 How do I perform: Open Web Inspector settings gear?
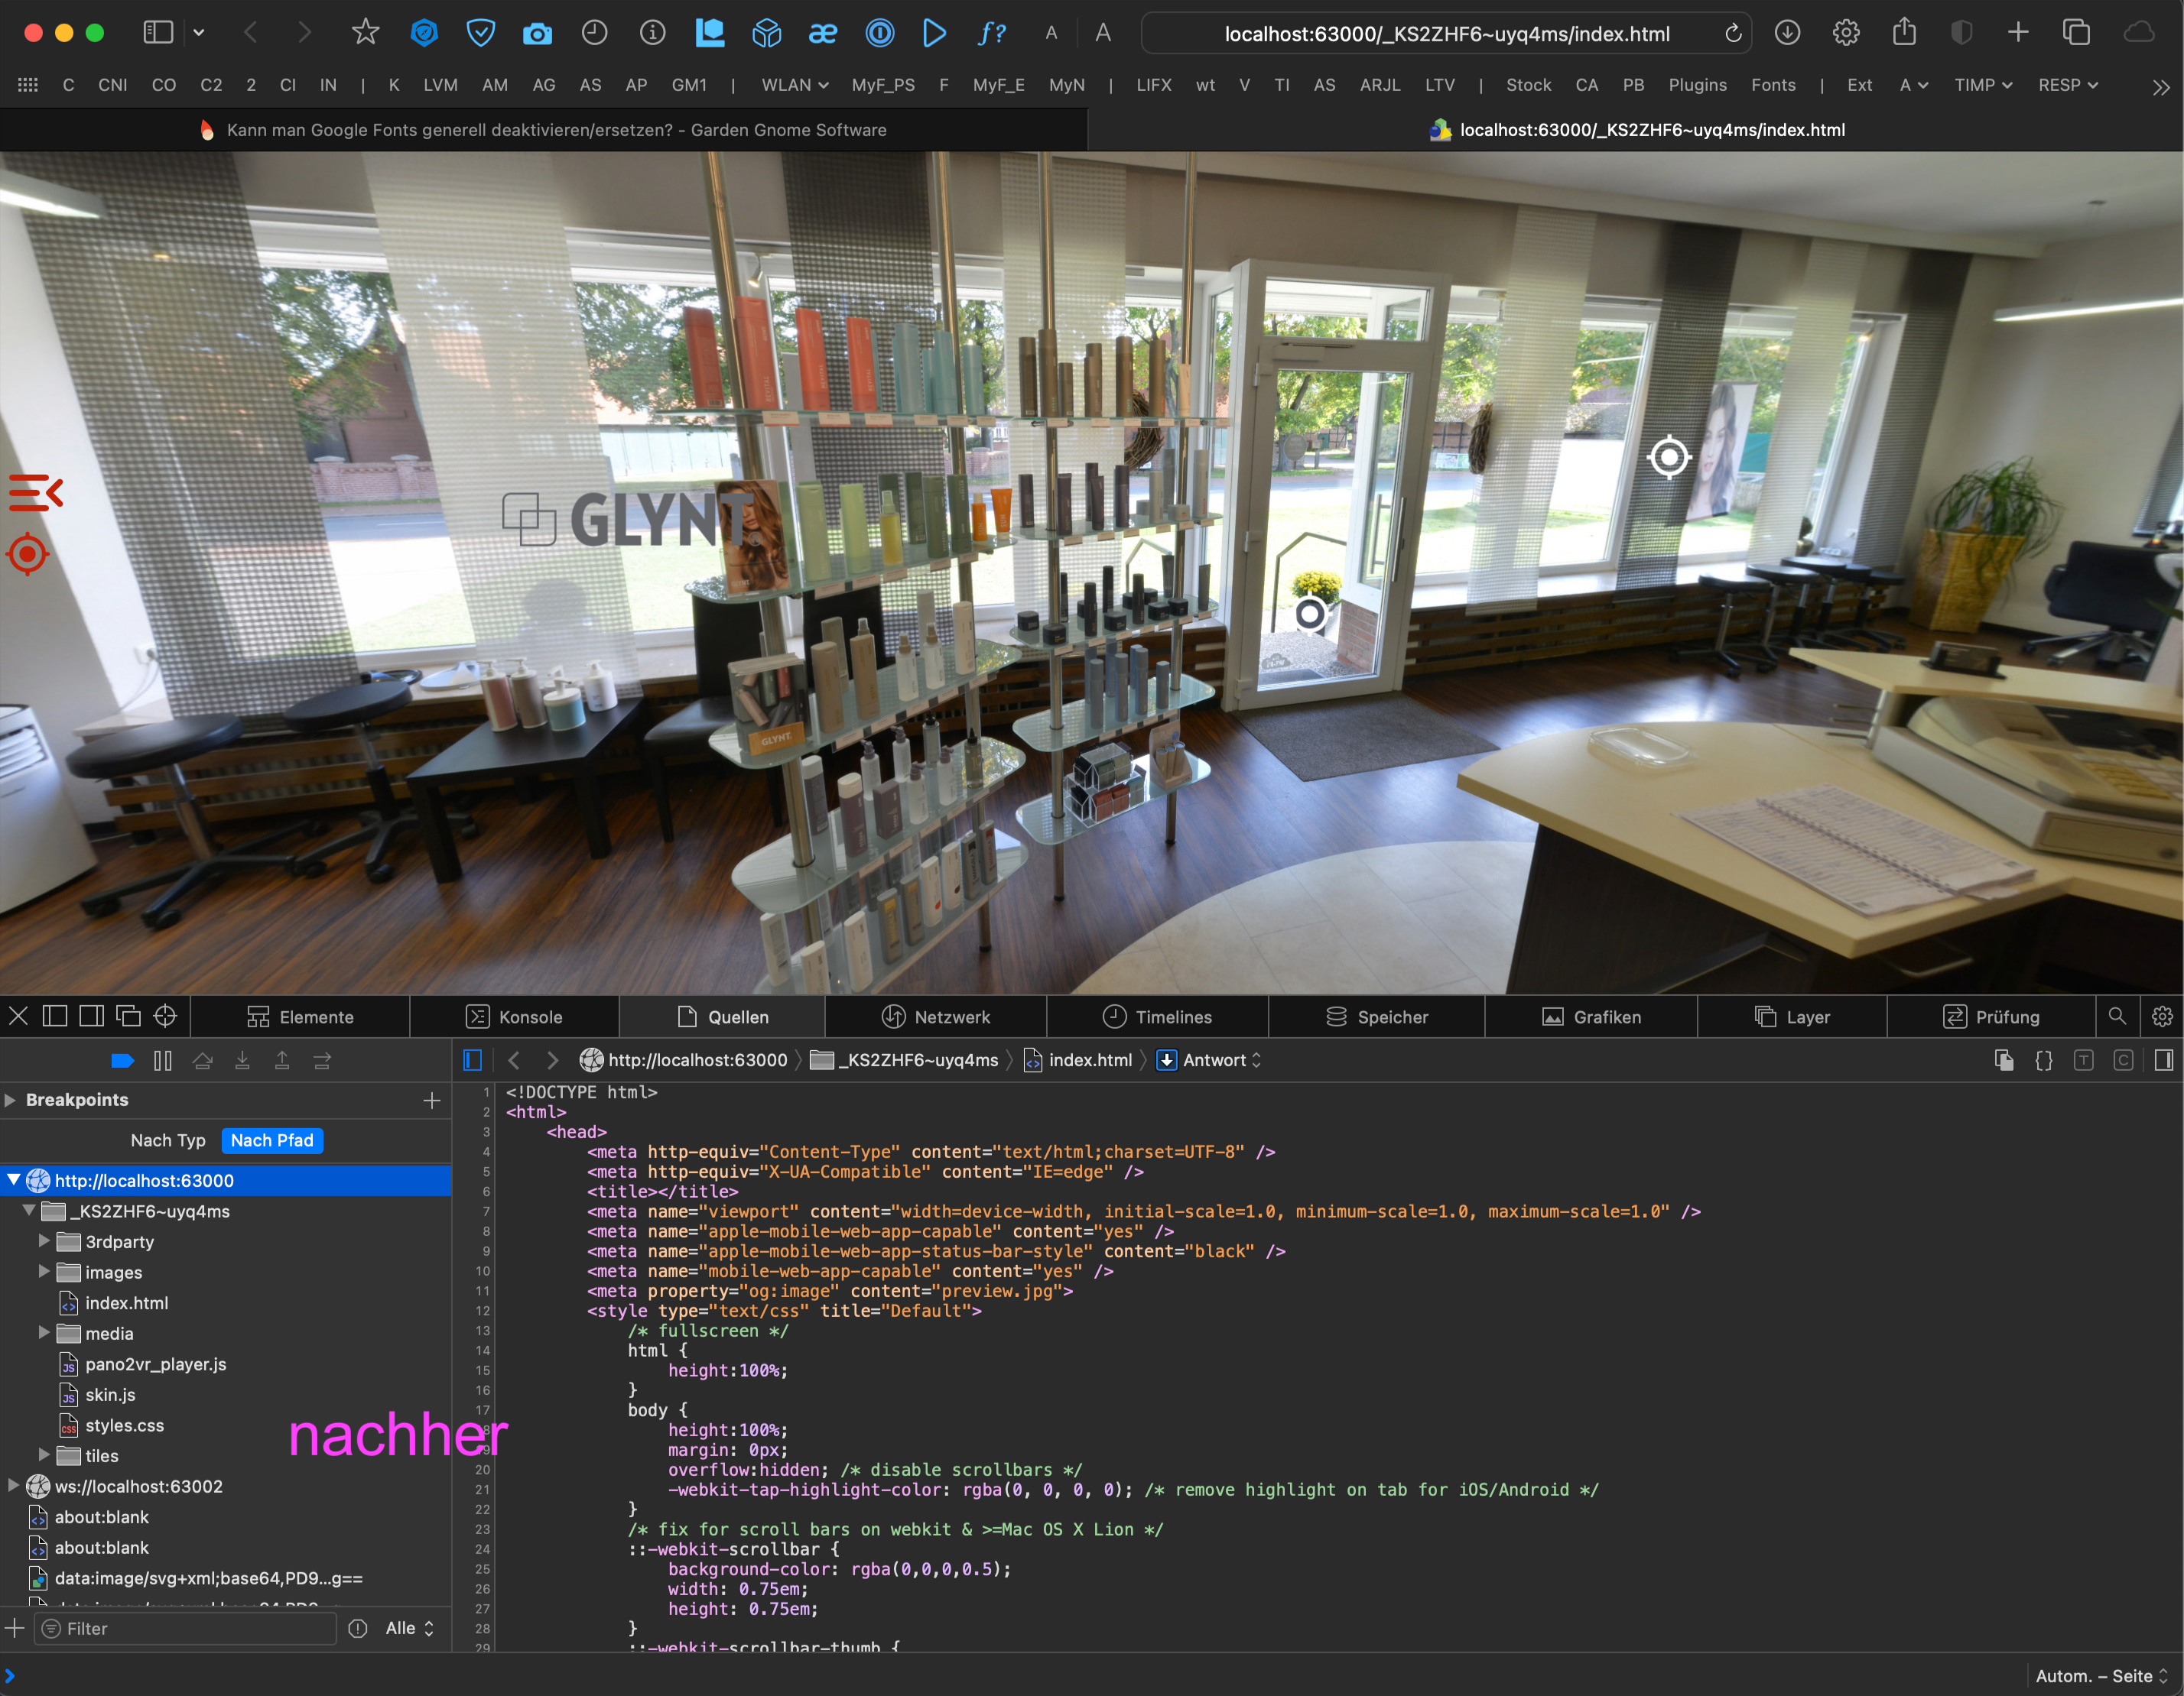click(2162, 1017)
